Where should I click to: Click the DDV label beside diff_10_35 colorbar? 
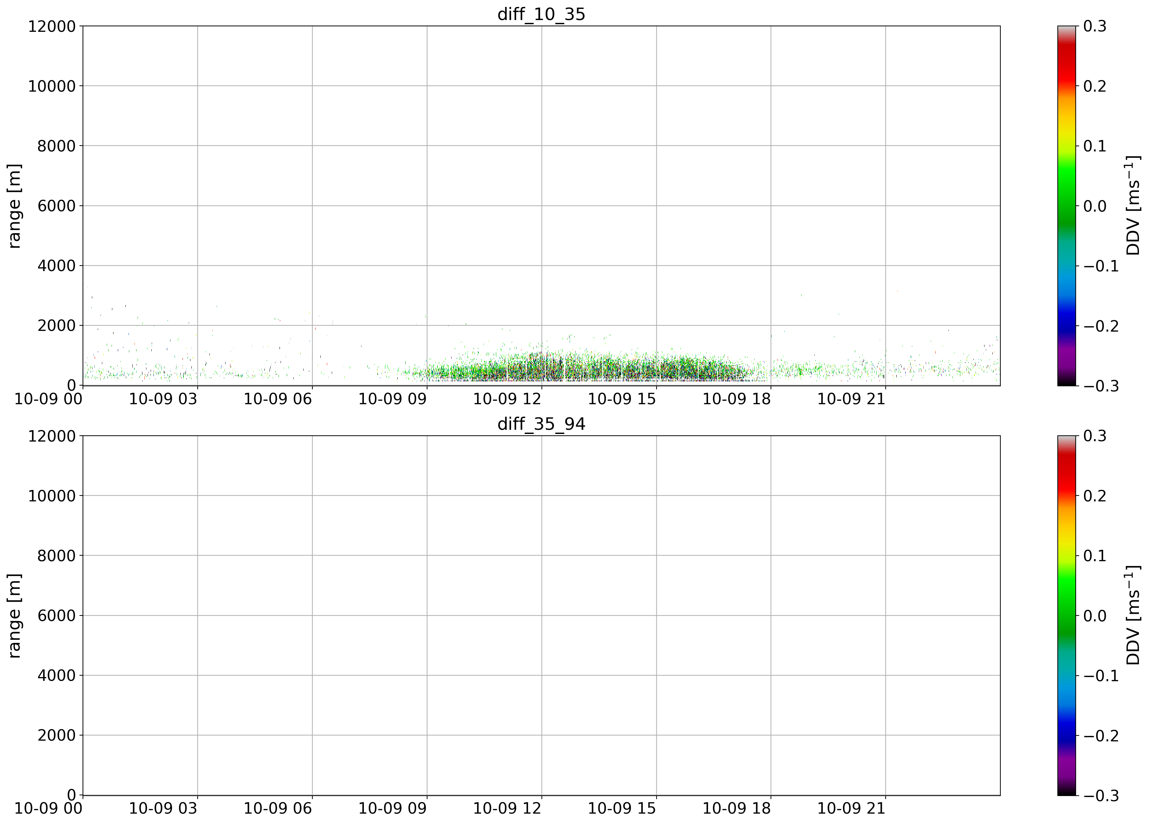(1133, 205)
